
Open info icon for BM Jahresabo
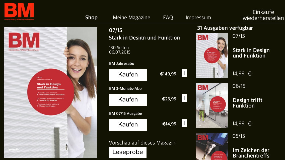[x=184, y=73]
